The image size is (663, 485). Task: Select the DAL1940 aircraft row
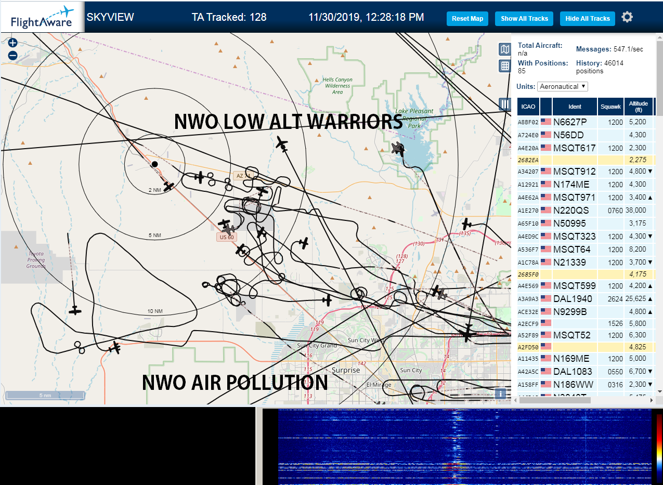[586, 299]
